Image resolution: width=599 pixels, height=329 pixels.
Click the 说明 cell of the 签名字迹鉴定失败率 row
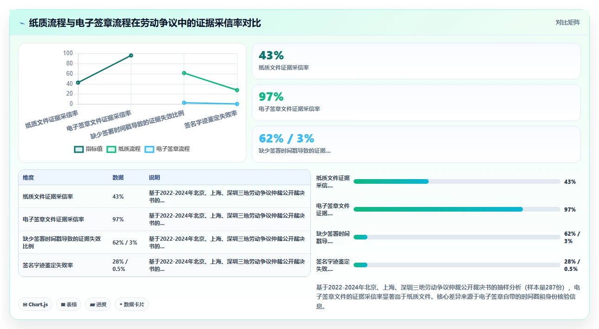(227, 265)
